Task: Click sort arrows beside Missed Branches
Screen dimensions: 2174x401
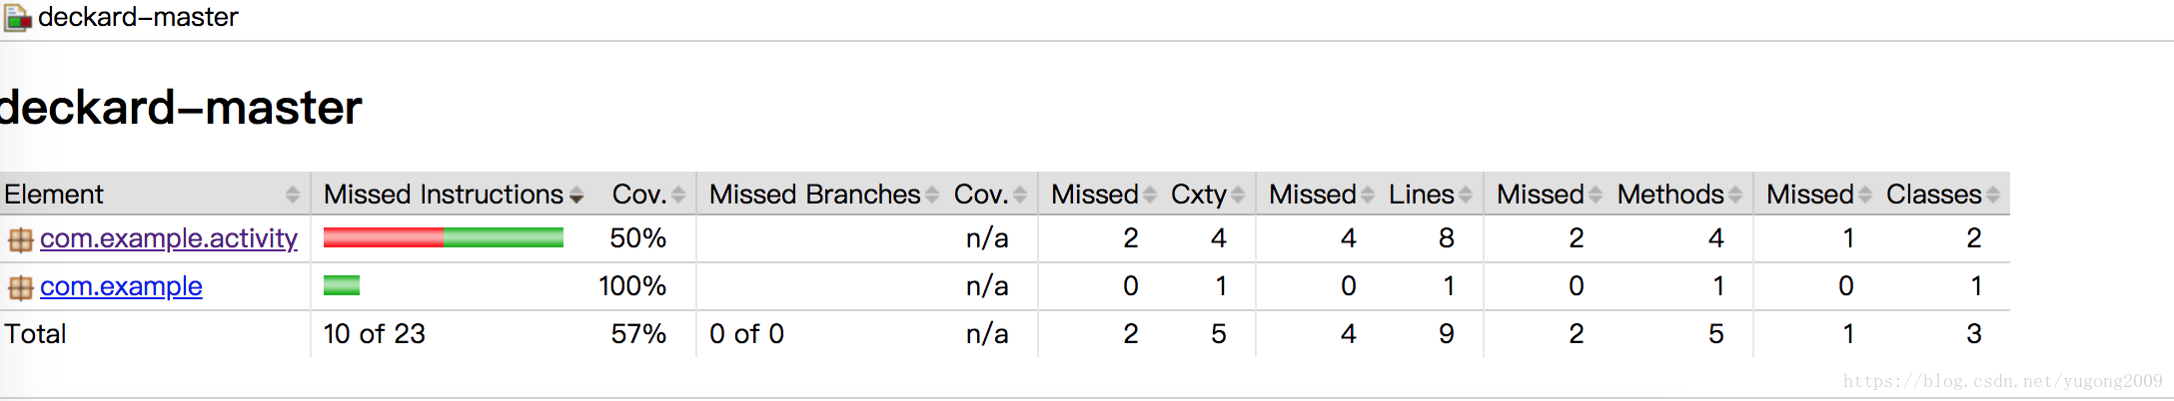Action: click(932, 195)
